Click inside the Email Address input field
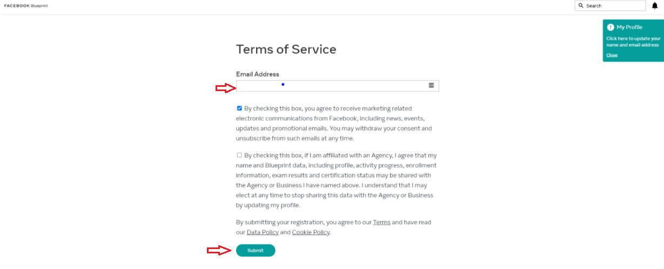The image size is (664, 269). click(337, 86)
